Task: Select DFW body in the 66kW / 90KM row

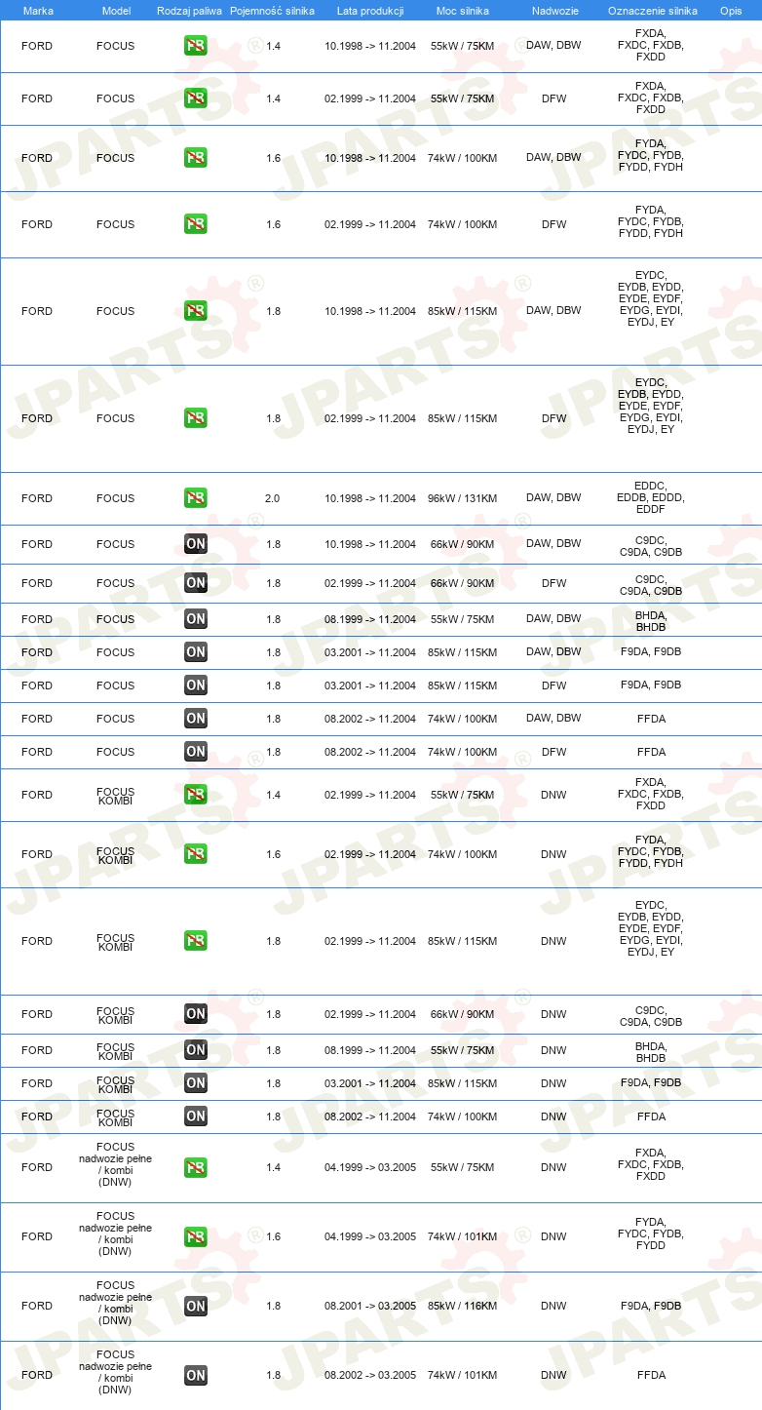Action: 553,583
